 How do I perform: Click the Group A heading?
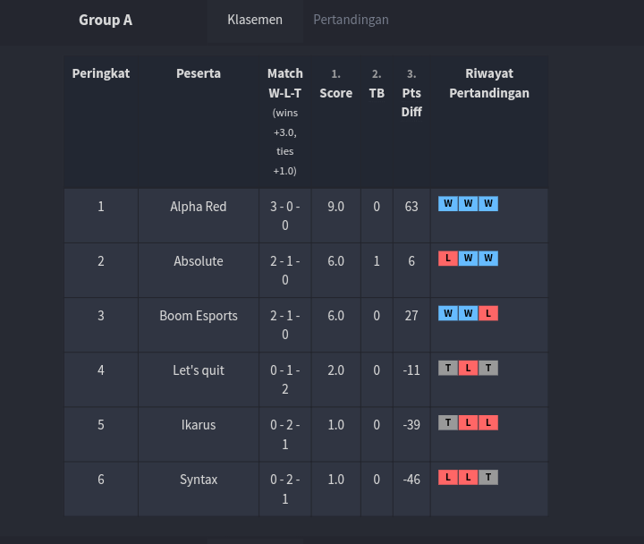[x=106, y=20]
